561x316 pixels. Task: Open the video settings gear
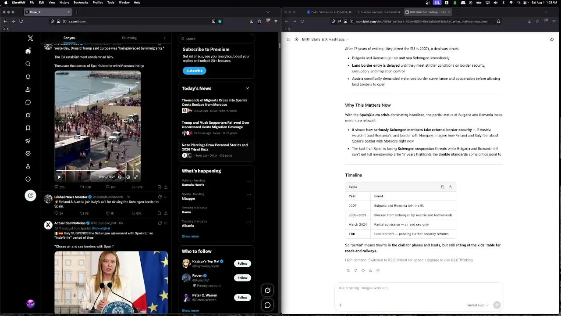[x=128, y=177]
